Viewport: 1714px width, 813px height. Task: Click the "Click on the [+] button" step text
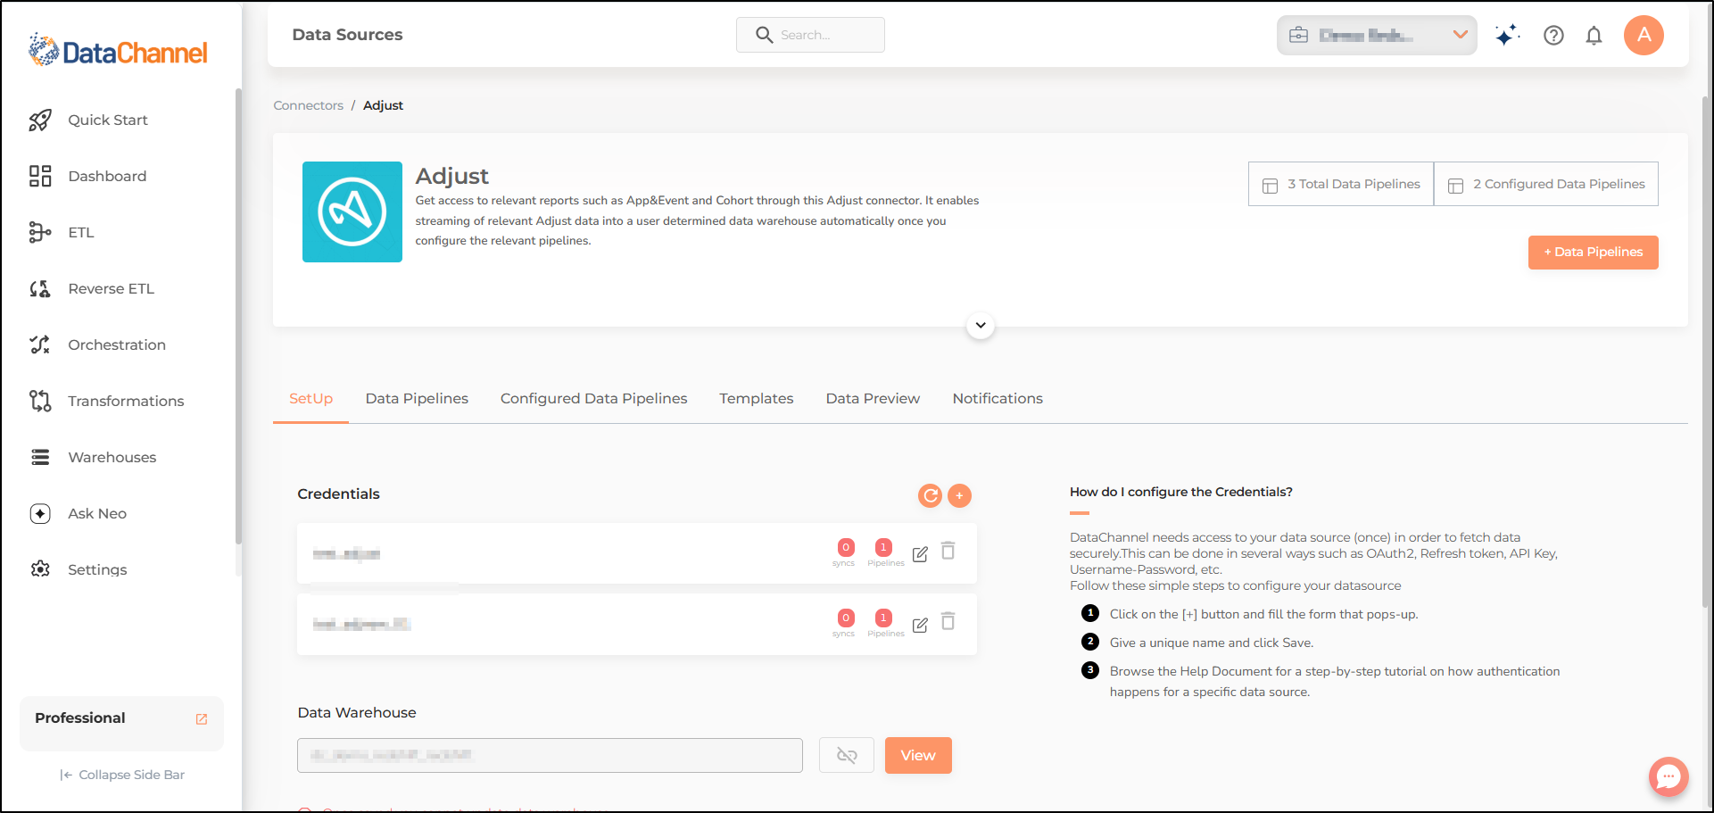(1263, 615)
